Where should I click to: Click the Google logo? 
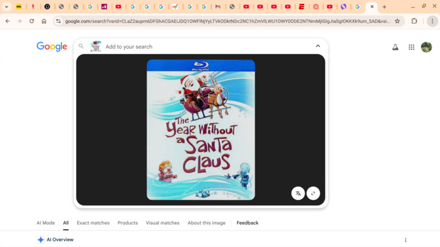52,46
